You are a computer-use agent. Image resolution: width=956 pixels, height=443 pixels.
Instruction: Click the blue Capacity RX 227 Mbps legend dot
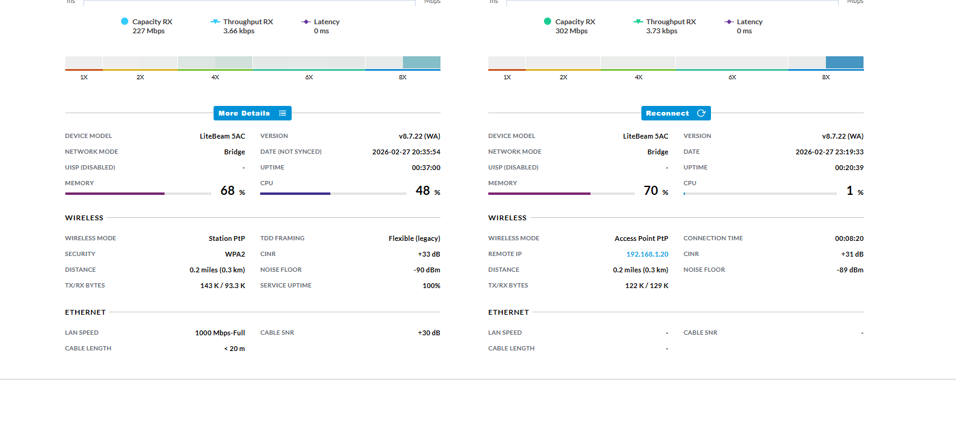125,21
